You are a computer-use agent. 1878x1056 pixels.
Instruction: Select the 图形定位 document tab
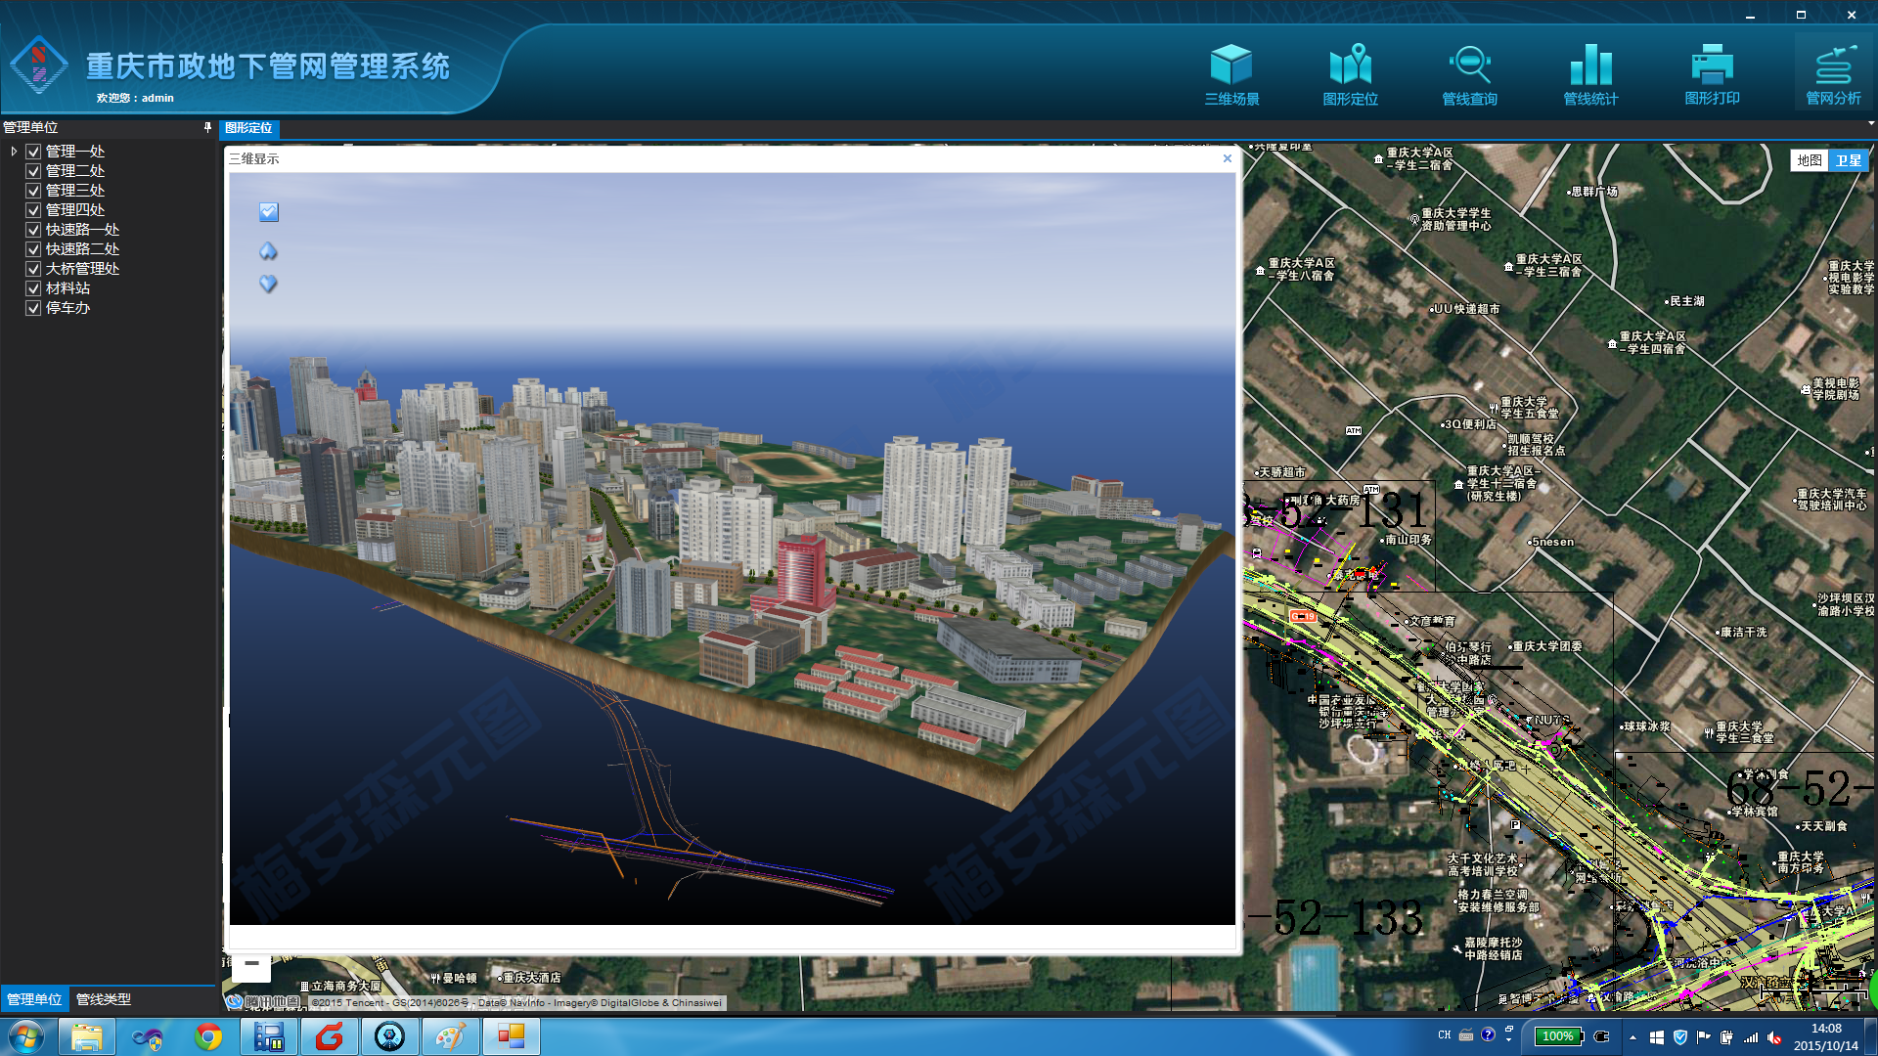(248, 128)
